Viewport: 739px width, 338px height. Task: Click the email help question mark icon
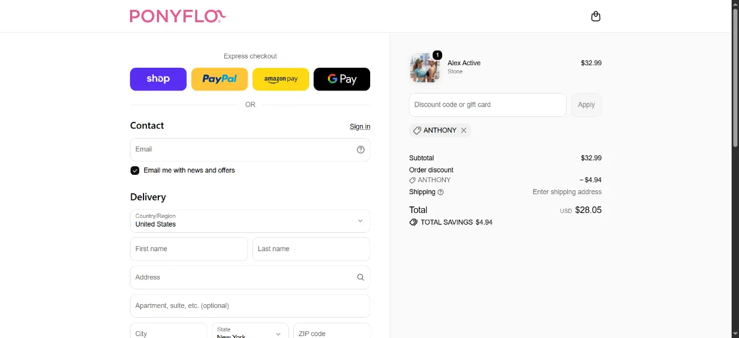click(x=361, y=150)
